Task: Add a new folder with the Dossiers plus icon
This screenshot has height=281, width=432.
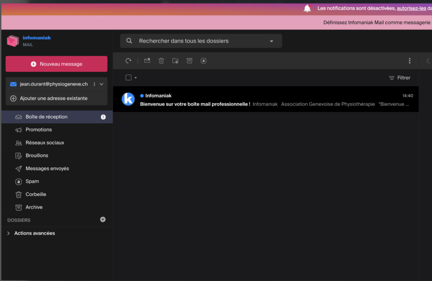Action: pos(103,219)
